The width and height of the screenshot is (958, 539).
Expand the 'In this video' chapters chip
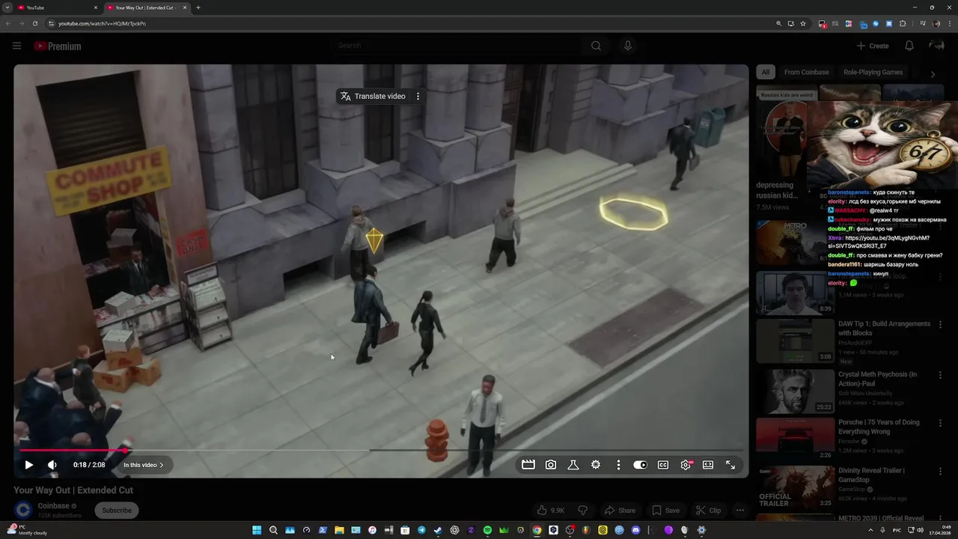[x=144, y=465]
